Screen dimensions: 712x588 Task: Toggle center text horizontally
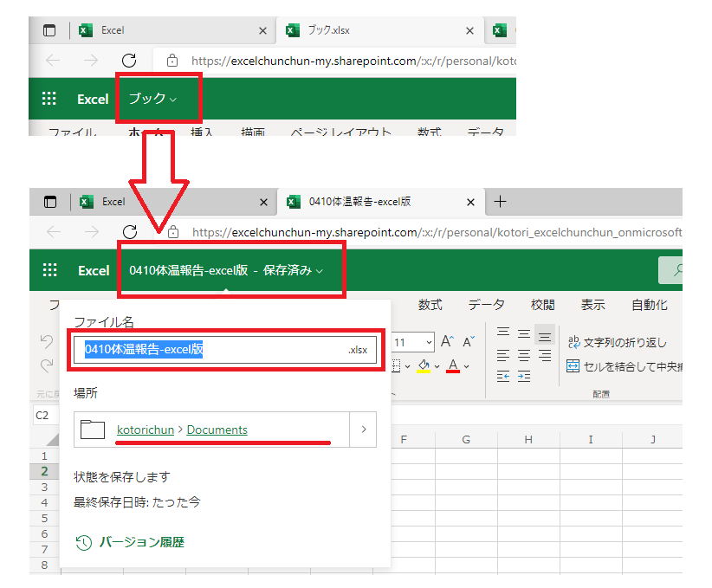coord(524,356)
